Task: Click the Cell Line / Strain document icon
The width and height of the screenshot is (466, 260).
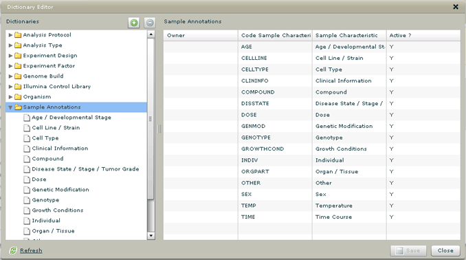Action: point(27,128)
